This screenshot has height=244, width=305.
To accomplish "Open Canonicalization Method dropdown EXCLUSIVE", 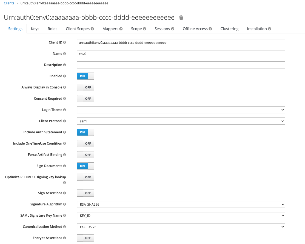I will 181,227.
